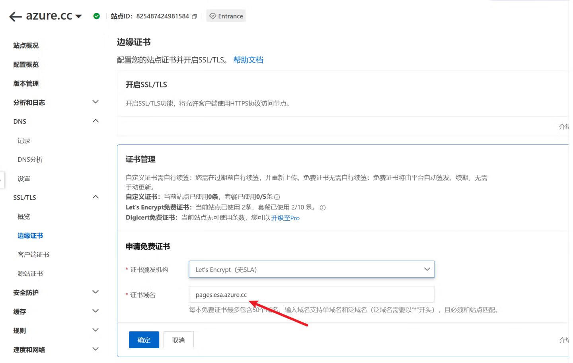573x363 pixels.
Task: Expand the 安全防护 sidebar section
Action: click(x=95, y=292)
